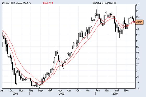
Task: Click the 79,97 current price label
Action: [x=139, y=22]
